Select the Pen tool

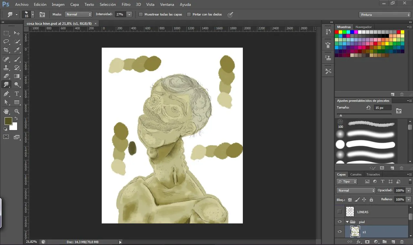point(6,94)
